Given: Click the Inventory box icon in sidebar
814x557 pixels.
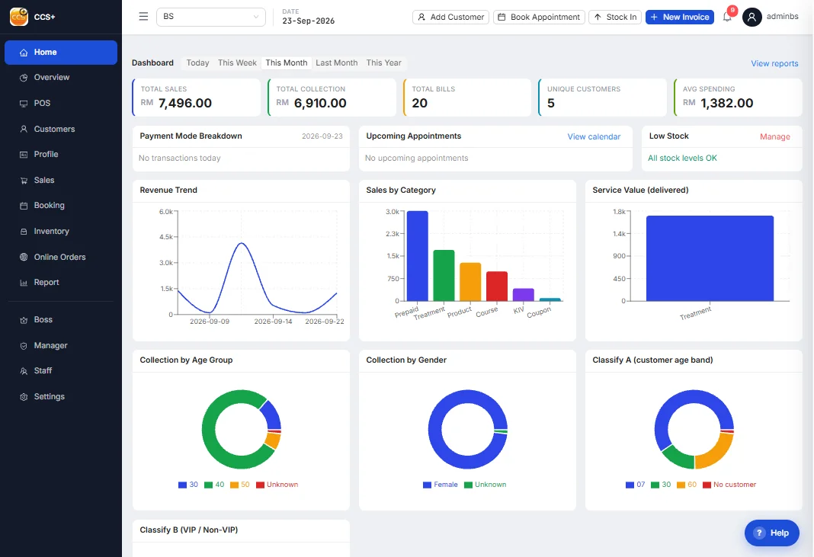Looking at the screenshot, I should 24,232.
